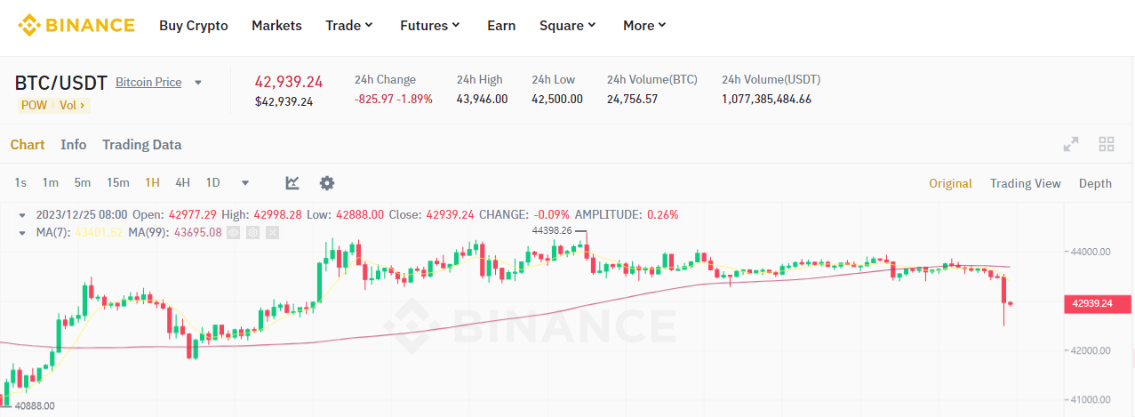Click the 40888.00 low marker label
Viewport: 1135px width, 417px height.
pos(35,406)
